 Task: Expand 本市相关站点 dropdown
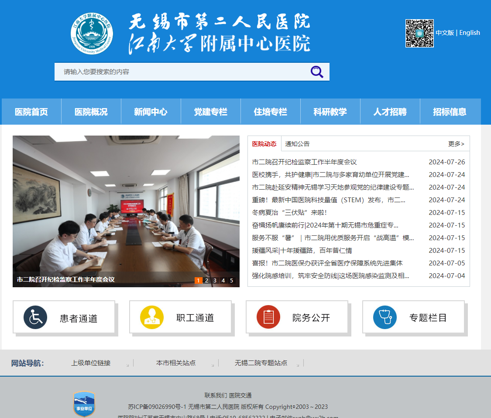pos(176,363)
